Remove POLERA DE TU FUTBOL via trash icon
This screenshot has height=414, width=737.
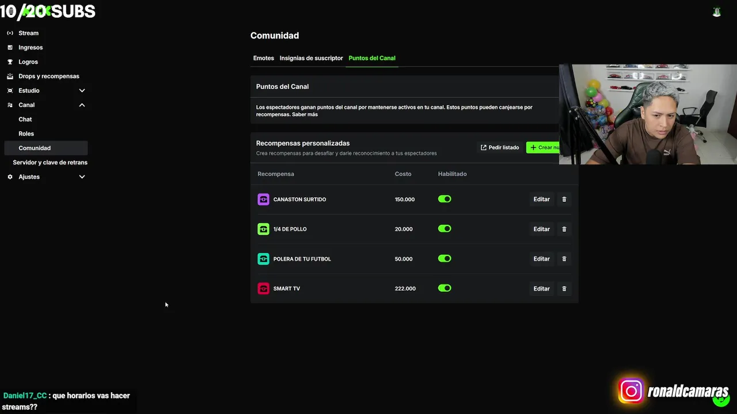564,259
